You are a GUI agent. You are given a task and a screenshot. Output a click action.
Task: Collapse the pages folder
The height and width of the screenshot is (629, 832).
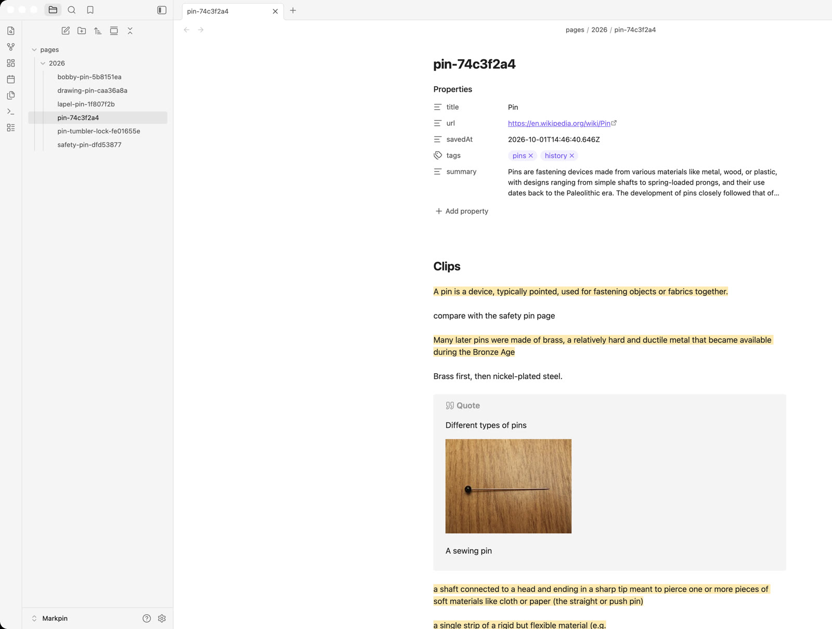(x=34, y=50)
